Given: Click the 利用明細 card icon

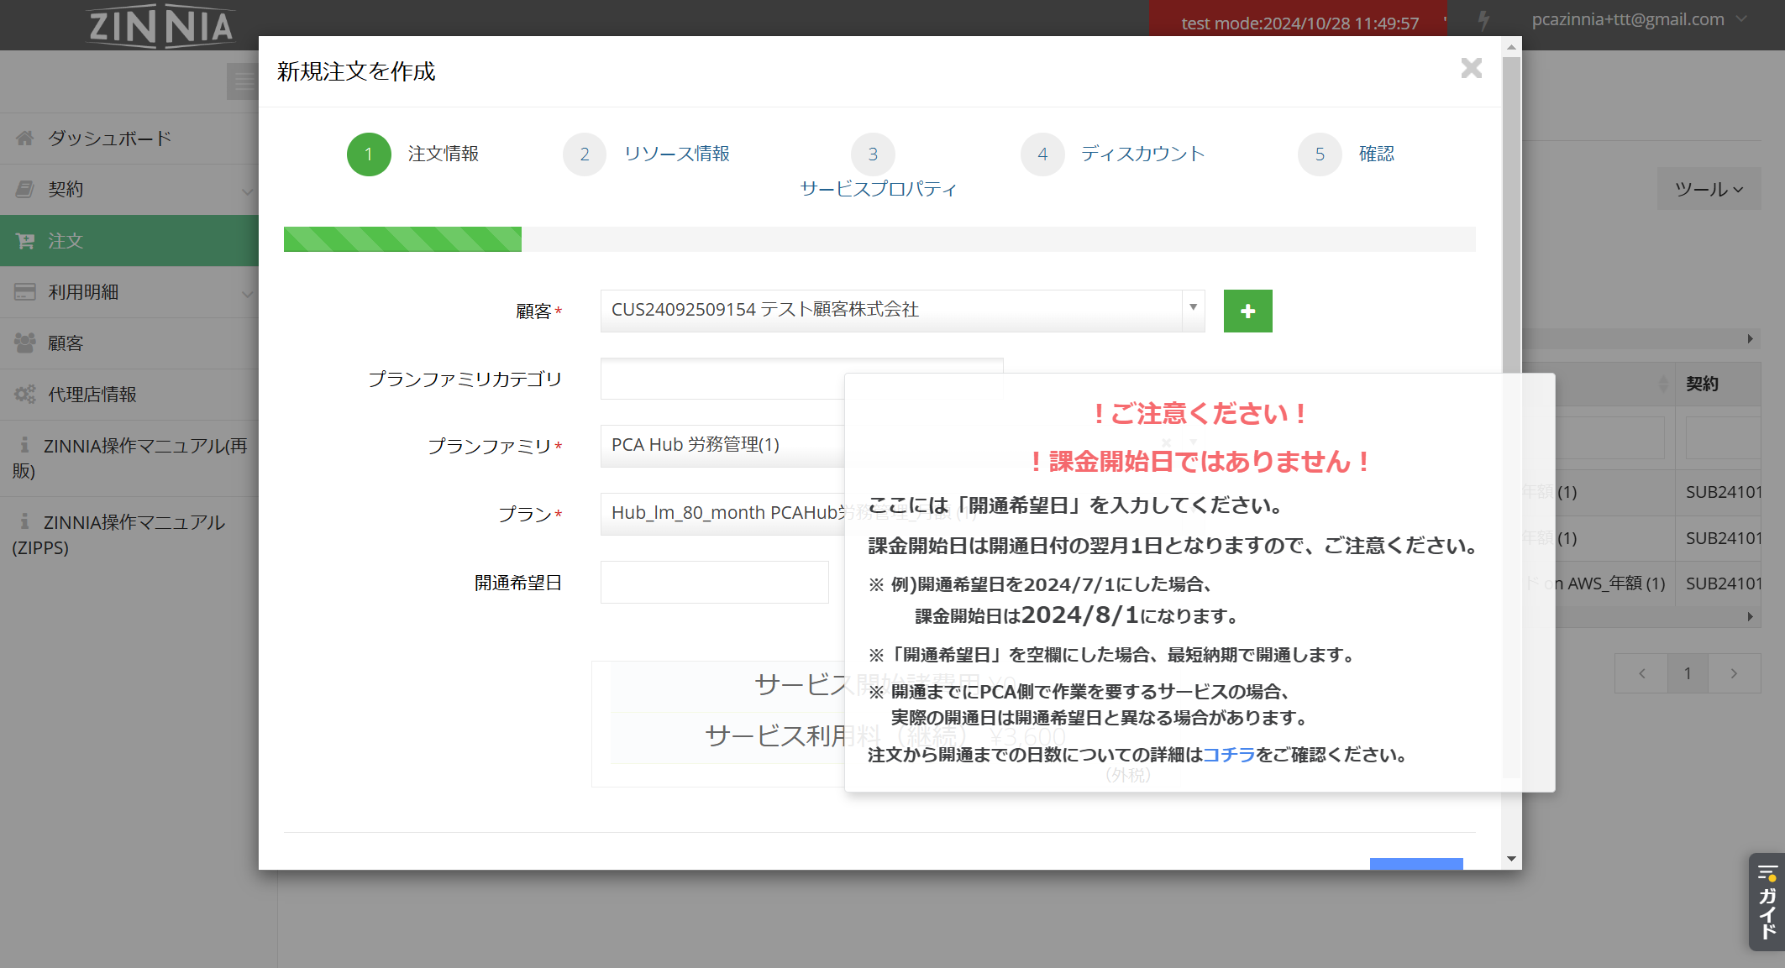Looking at the screenshot, I should coord(24,291).
